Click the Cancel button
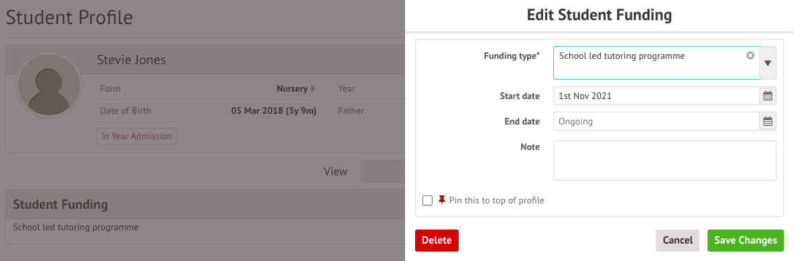Screen dimensions: 794x261 677,241
